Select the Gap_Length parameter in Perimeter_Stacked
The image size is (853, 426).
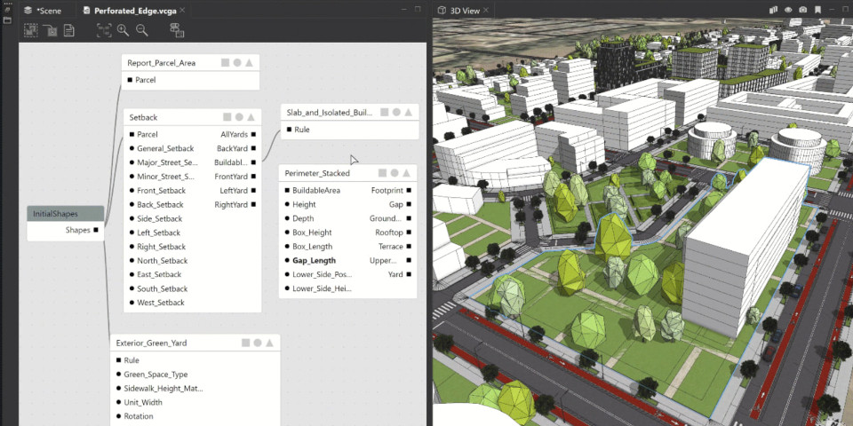[x=315, y=261]
